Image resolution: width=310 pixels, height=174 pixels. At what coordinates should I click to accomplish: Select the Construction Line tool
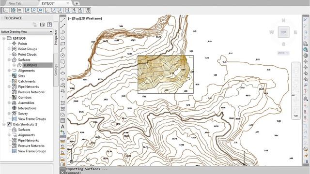62,26
